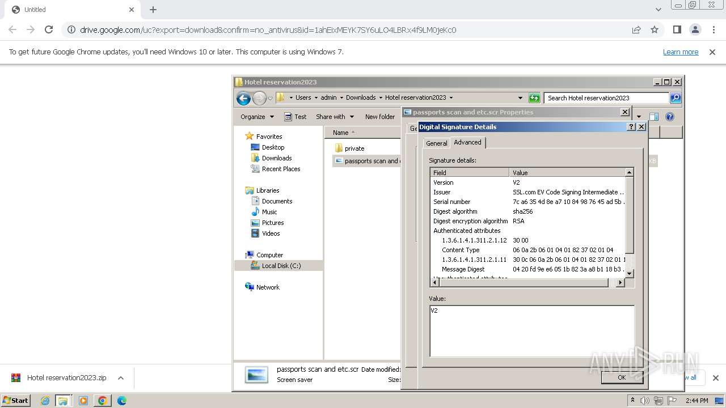This screenshot has width=726, height=408.
Task: Toggle the Explorer preview pane icon
Action: tap(654, 117)
